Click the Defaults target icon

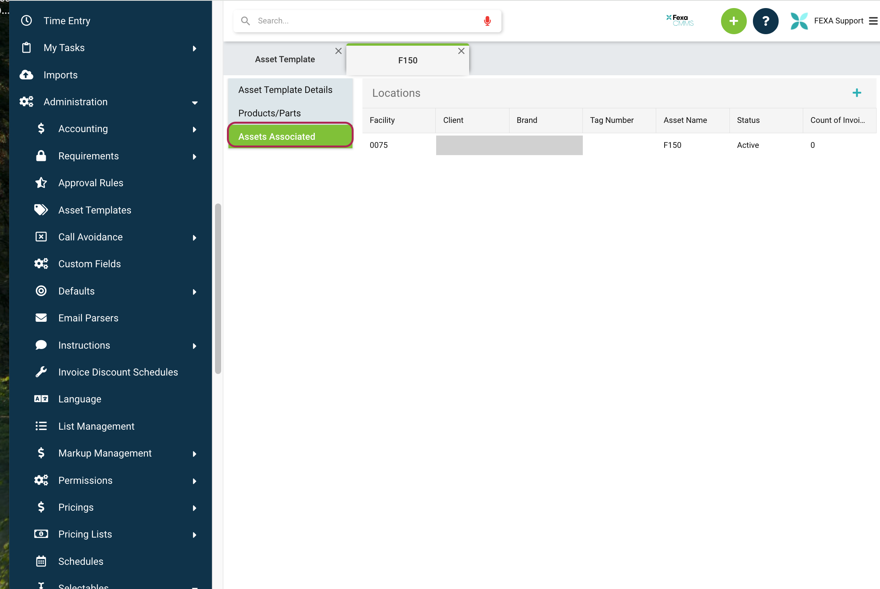41,291
